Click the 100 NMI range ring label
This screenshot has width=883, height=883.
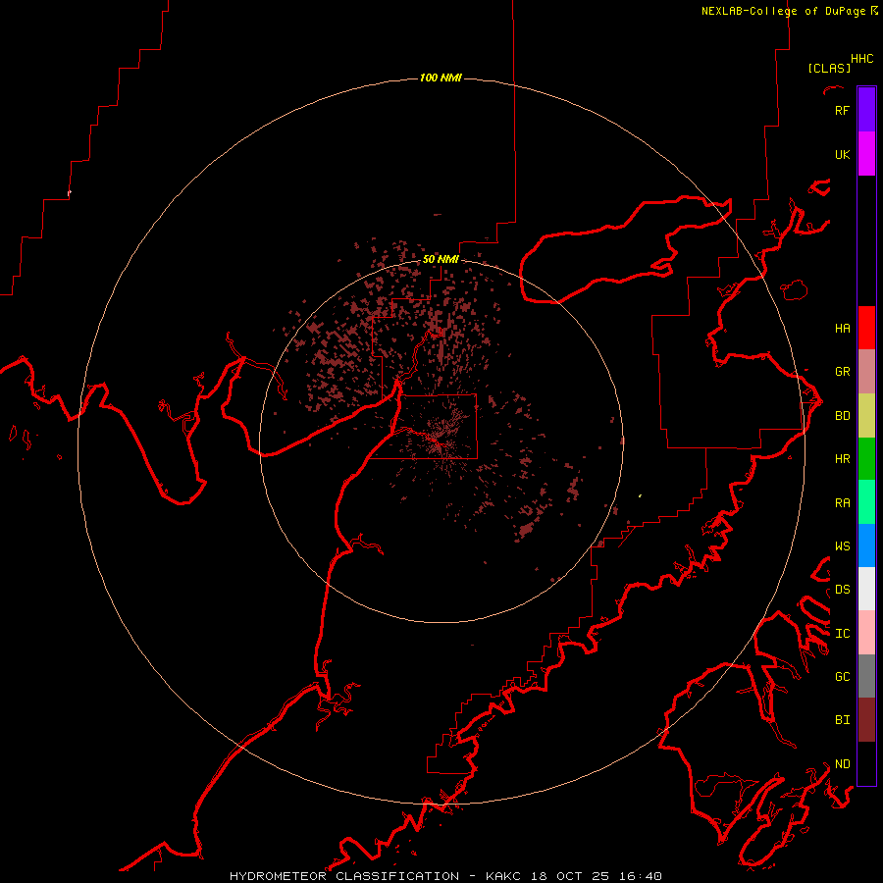[x=441, y=78]
